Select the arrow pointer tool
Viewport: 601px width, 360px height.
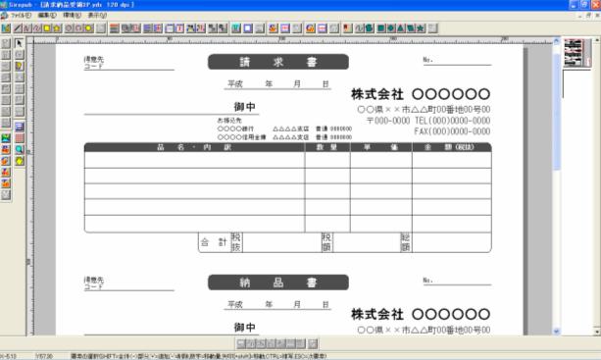pyautogui.click(x=19, y=43)
